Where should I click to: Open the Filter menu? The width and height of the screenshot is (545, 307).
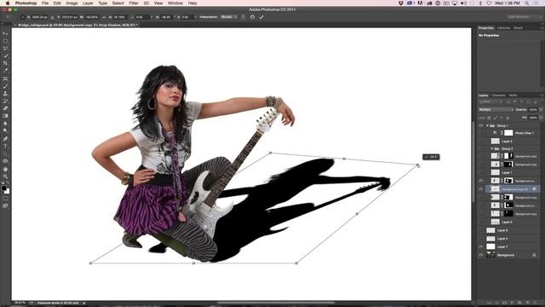pos(134,3)
